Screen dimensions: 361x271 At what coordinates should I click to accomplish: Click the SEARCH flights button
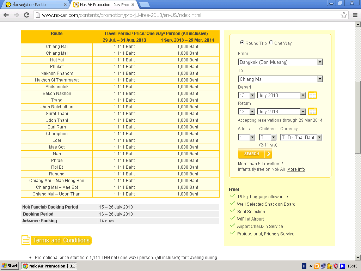[255, 154]
